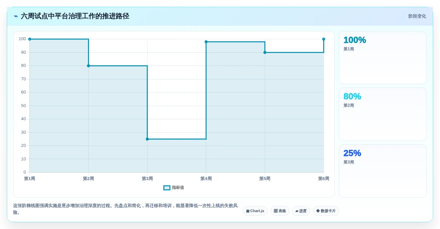440x229 pixels.
Task: Click the 第2周 data point at 80
Action: 88,66
